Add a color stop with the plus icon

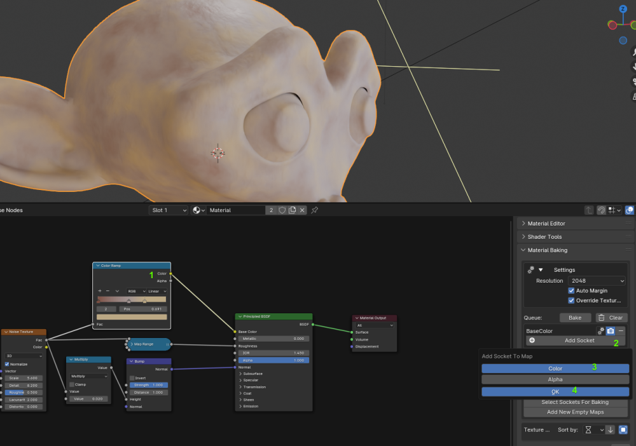(x=99, y=291)
